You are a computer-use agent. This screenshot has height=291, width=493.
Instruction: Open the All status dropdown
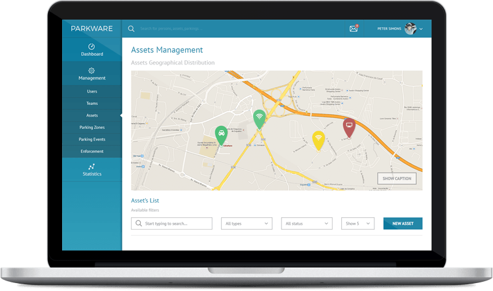pos(307,223)
